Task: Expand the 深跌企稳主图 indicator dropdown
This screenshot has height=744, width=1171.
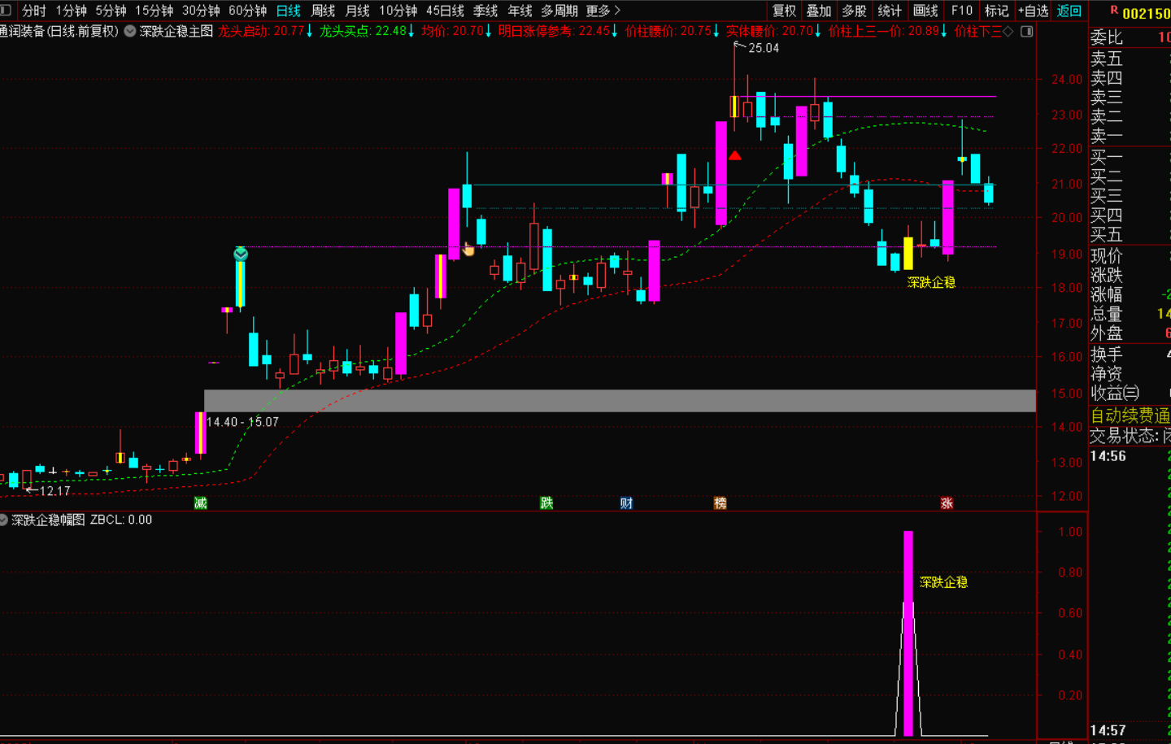Action: 130,32
